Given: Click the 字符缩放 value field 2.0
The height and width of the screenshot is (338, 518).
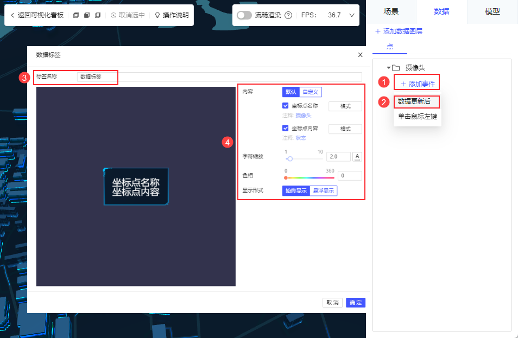Looking at the screenshot, I should coord(338,156).
